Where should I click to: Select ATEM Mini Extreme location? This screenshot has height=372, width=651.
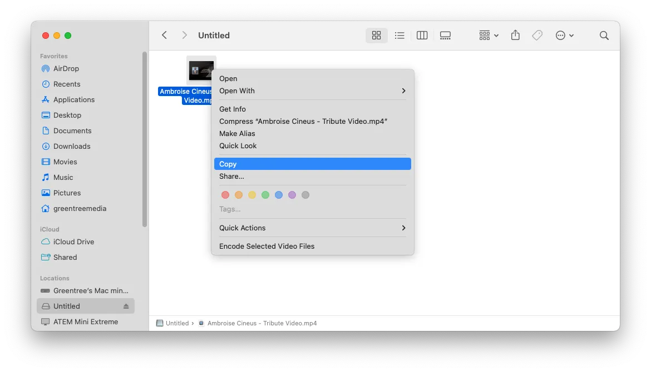85,321
